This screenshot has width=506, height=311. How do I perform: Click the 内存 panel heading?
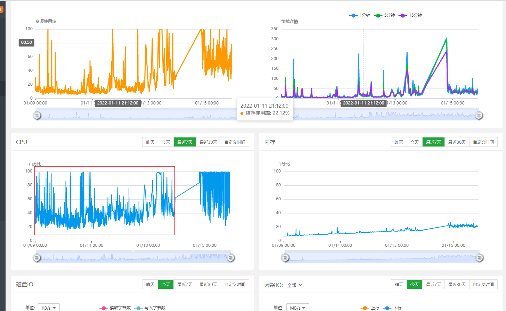[x=270, y=142]
